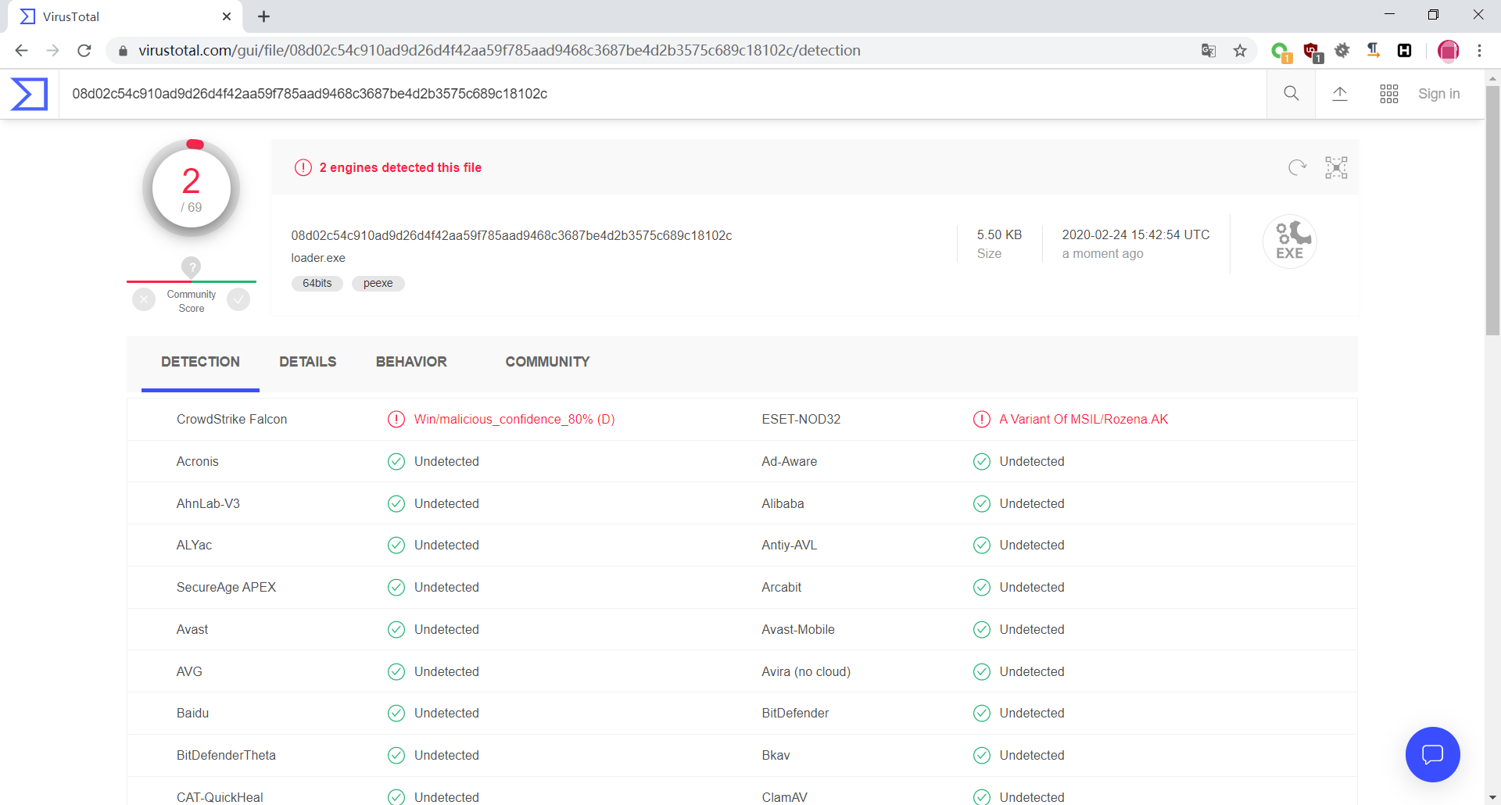Screen dimensions: 1501x805
Task: Bookmark the page with star icon
Action: tap(1240, 51)
